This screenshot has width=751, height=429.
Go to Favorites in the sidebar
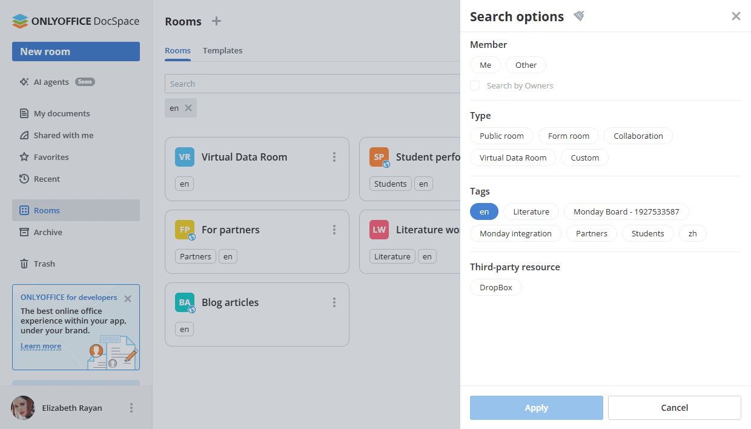tap(51, 157)
